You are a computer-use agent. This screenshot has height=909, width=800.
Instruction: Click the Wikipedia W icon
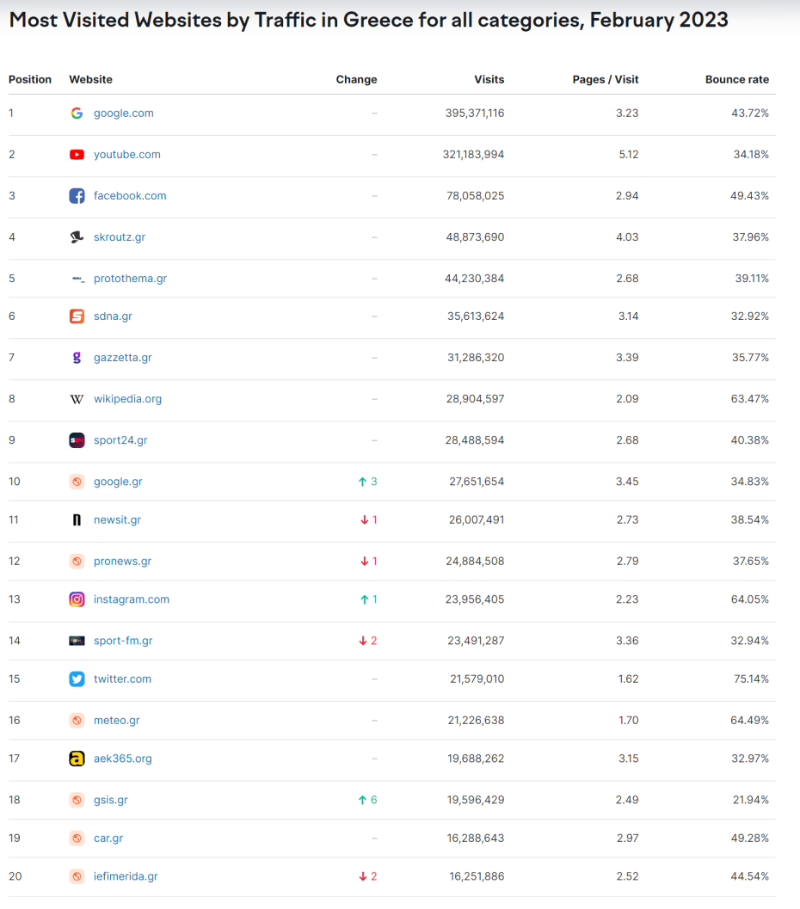click(x=77, y=399)
